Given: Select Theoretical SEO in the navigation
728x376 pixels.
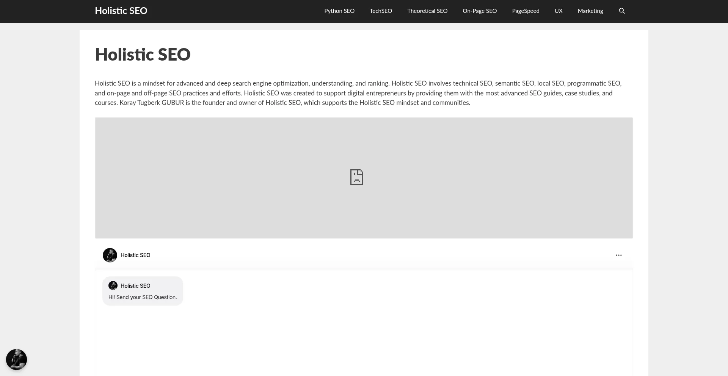Looking at the screenshot, I should click(x=427, y=11).
